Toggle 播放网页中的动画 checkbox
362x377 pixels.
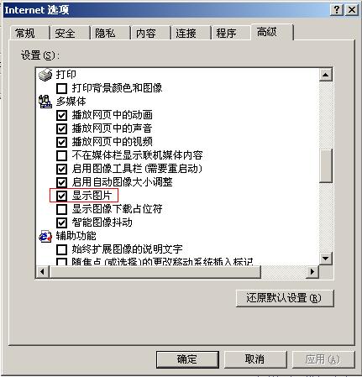tap(61, 115)
